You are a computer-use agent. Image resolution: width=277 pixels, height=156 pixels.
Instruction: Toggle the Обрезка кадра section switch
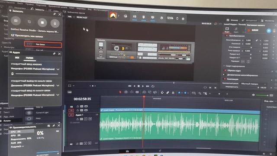point(225,70)
